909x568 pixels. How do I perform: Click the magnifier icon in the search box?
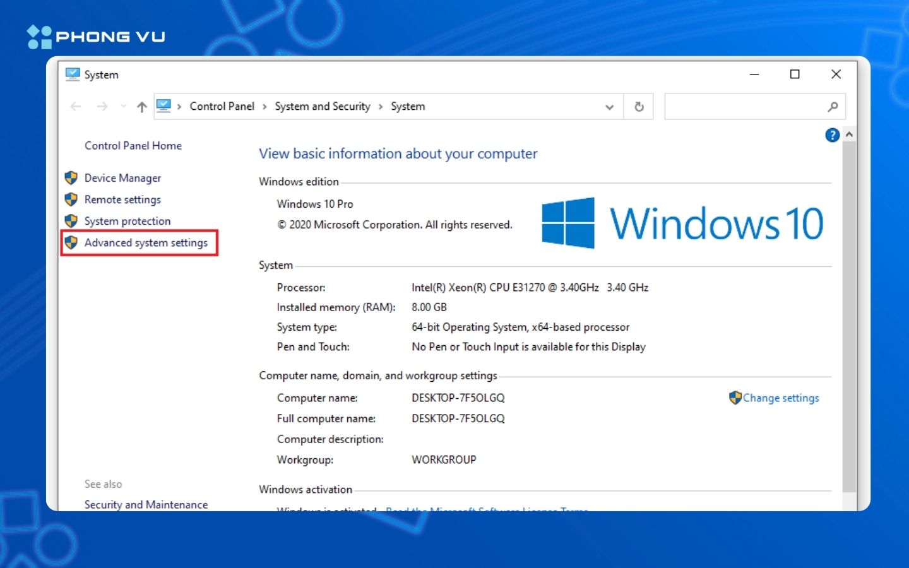point(833,106)
